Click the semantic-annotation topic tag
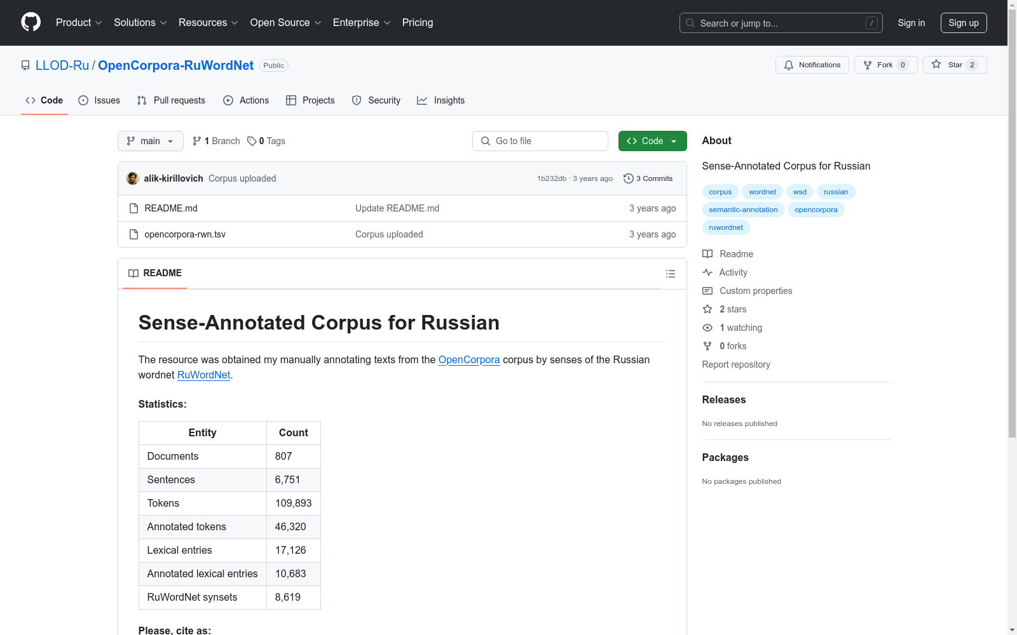 point(743,210)
